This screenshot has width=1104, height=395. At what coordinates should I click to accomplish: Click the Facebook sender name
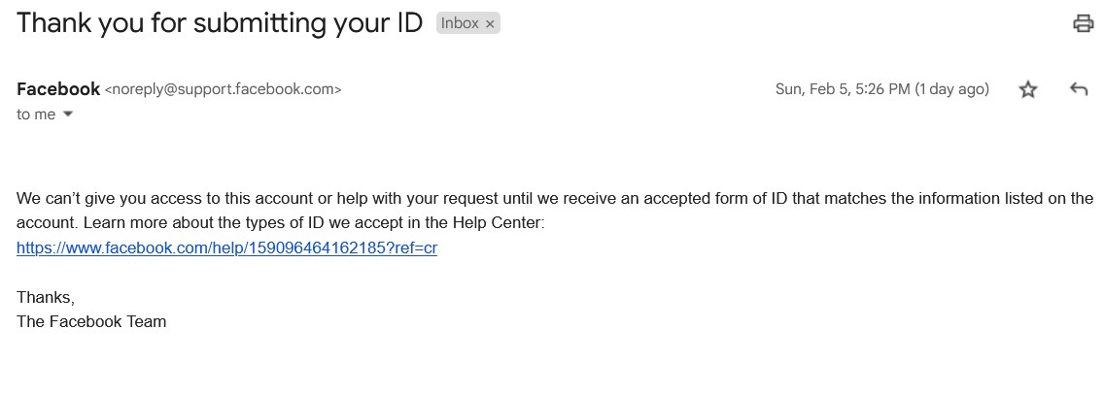58,89
